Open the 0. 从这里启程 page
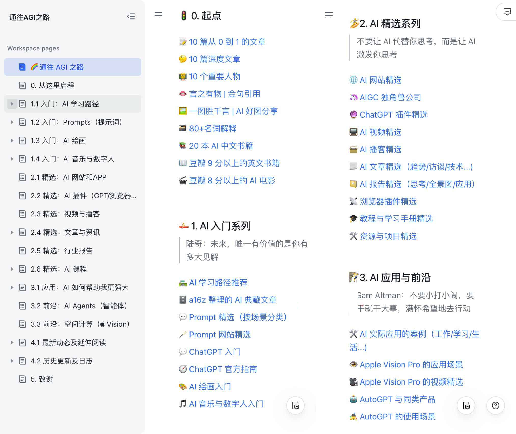 pyautogui.click(x=73, y=85)
